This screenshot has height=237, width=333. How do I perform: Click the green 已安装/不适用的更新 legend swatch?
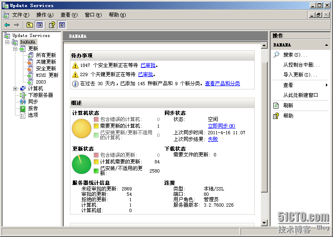(96, 171)
